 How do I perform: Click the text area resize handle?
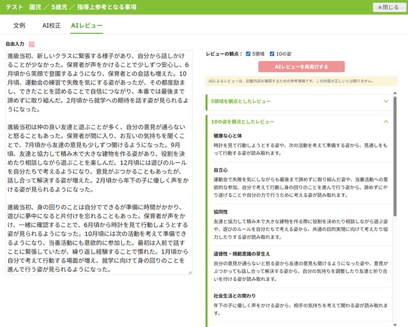(x=190, y=272)
